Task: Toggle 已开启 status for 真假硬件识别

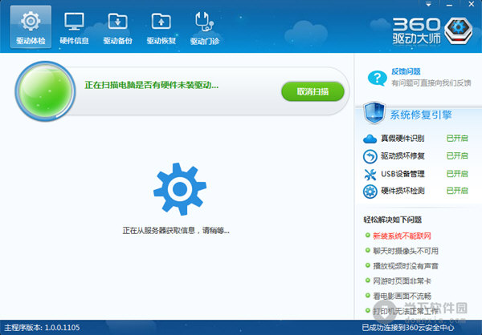Action: point(457,139)
